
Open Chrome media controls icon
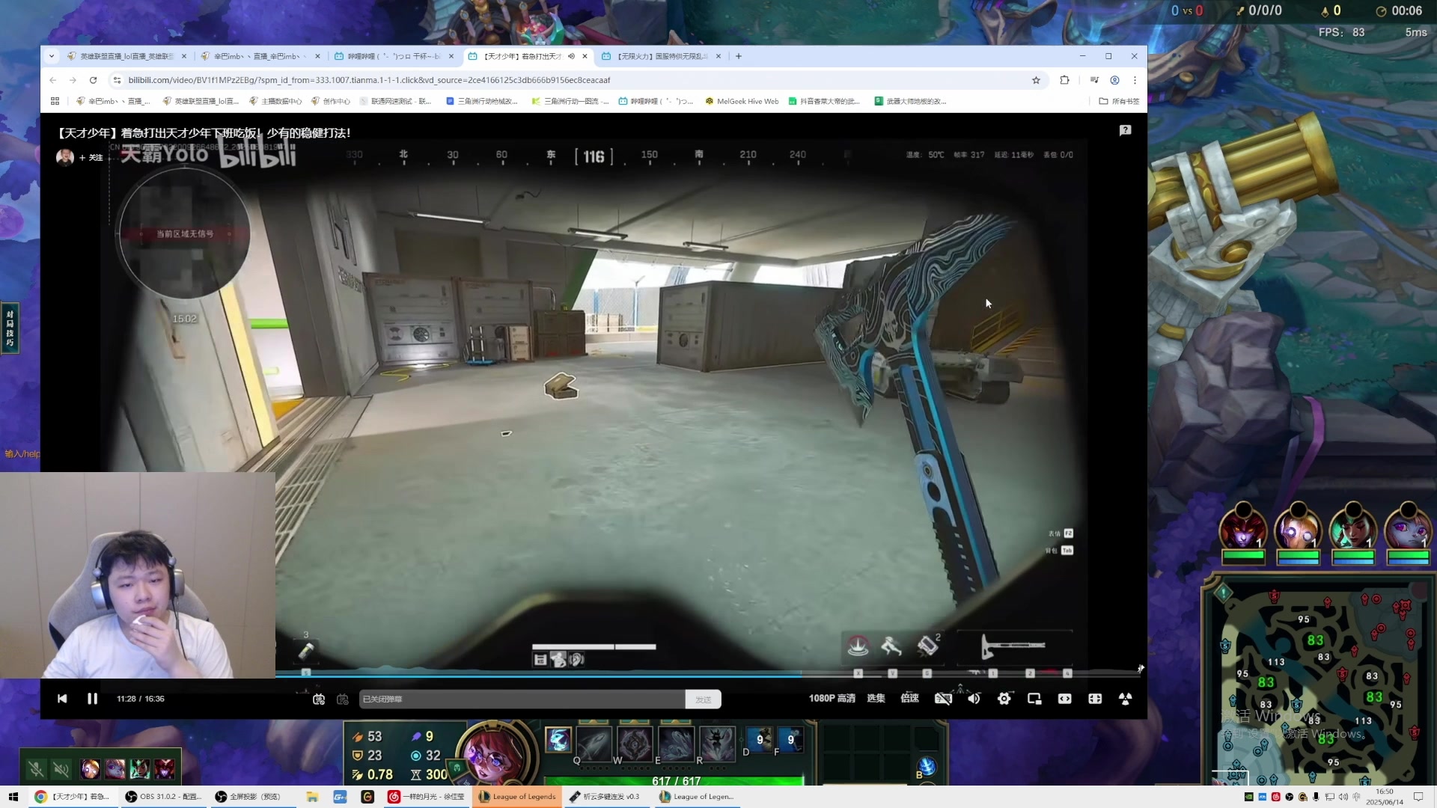click(x=1094, y=80)
